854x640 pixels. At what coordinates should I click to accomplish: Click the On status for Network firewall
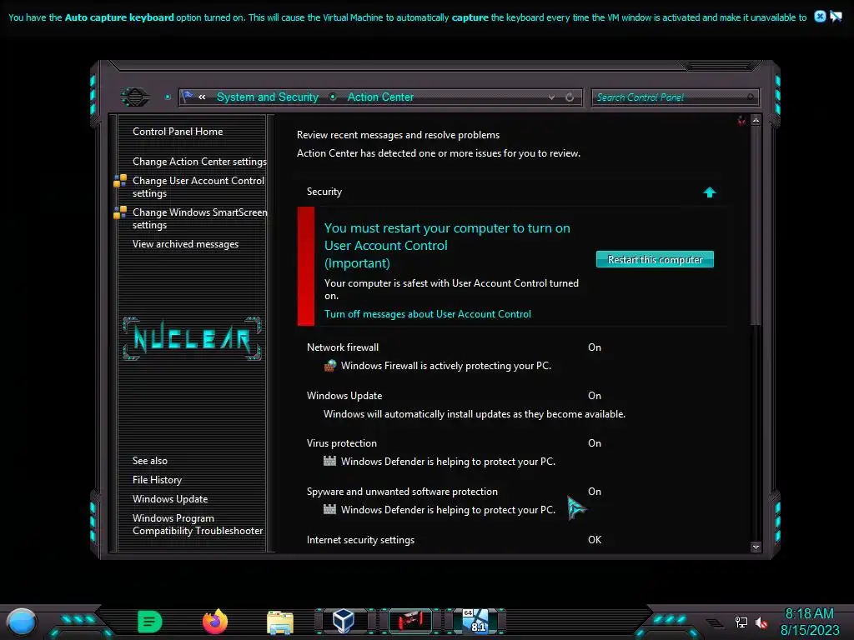(594, 347)
